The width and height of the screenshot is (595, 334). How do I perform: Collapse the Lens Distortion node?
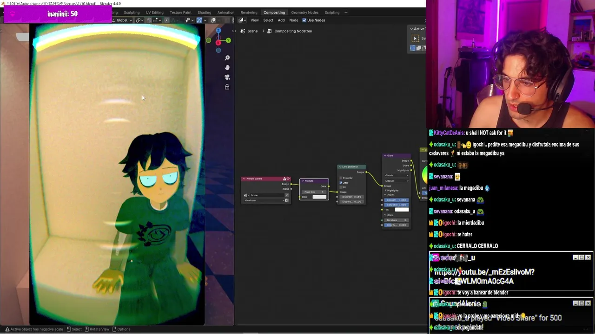(340, 167)
